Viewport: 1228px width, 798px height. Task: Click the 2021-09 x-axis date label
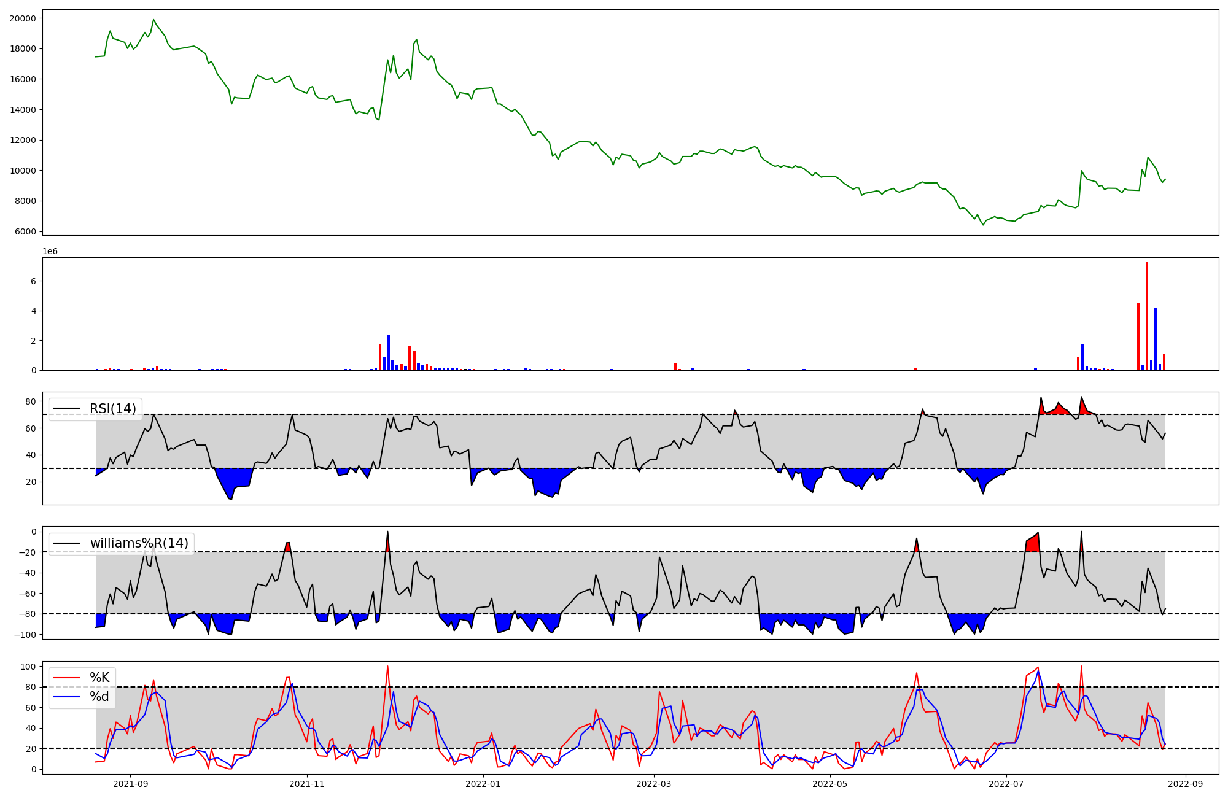[130, 784]
